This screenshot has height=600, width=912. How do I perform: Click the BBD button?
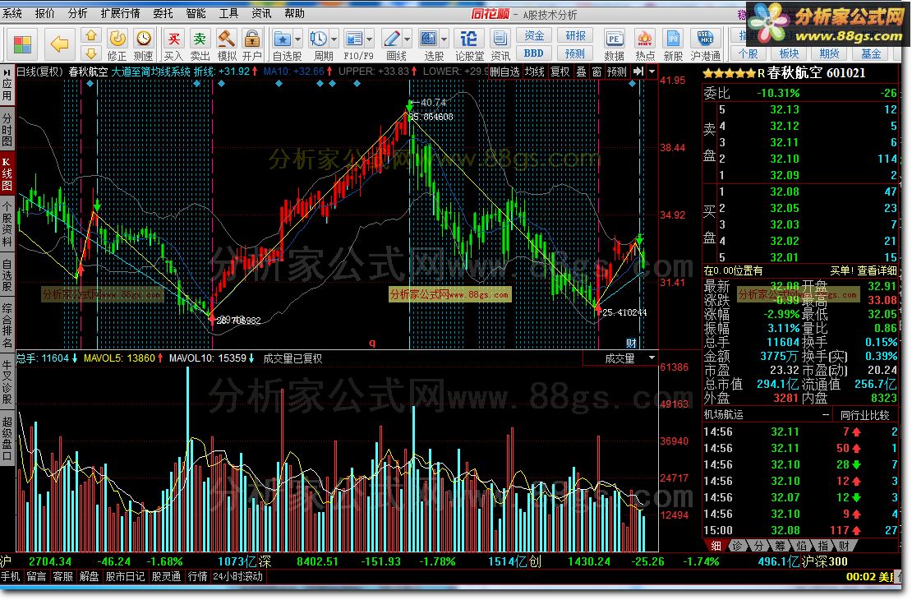click(534, 53)
